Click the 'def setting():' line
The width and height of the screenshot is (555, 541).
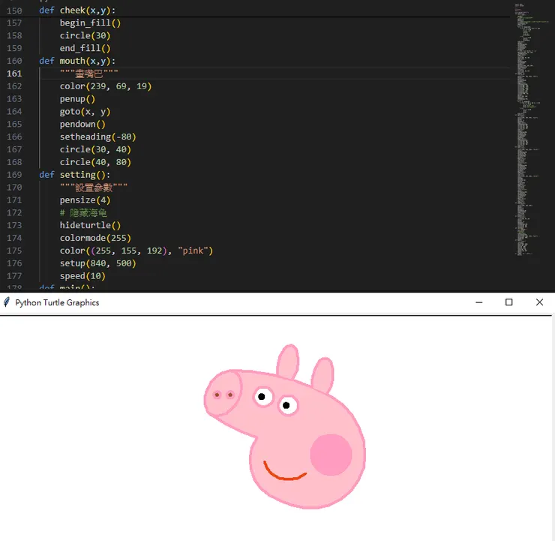75,175
